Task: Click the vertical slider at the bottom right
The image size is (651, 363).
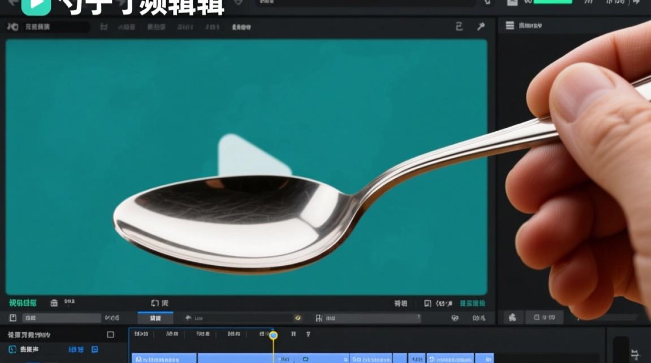Action: pos(621,349)
